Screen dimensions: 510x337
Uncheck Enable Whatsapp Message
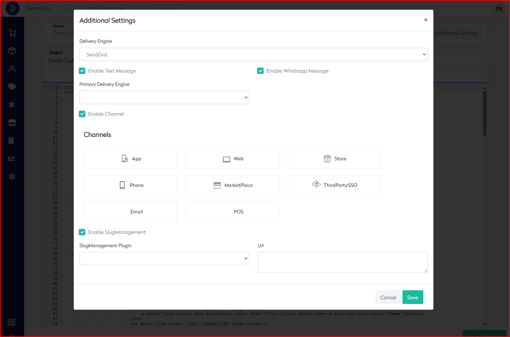[260, 71]
